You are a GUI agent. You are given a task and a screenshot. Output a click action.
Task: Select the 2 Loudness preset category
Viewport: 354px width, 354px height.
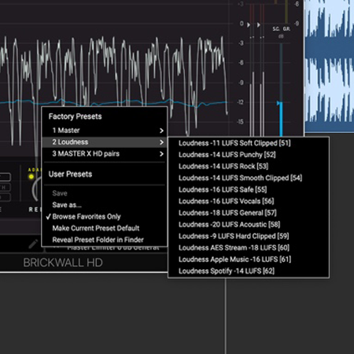(105, 142)
